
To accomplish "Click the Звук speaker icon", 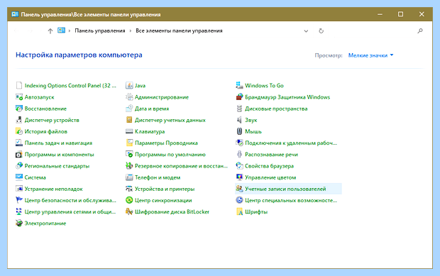I will coord(239,120).
